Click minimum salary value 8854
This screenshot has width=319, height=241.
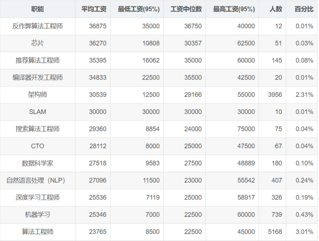pos(153,129)
